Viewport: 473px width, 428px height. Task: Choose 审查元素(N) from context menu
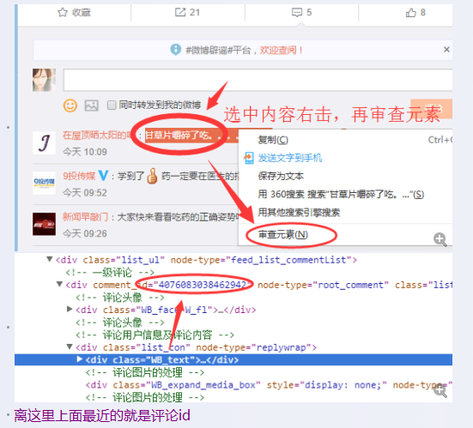(283, 234)
